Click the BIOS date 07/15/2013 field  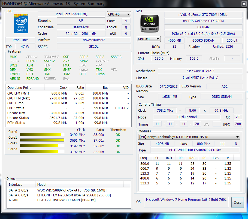click(169, 87)
